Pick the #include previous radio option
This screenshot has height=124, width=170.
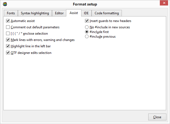[x=87, y=37]
